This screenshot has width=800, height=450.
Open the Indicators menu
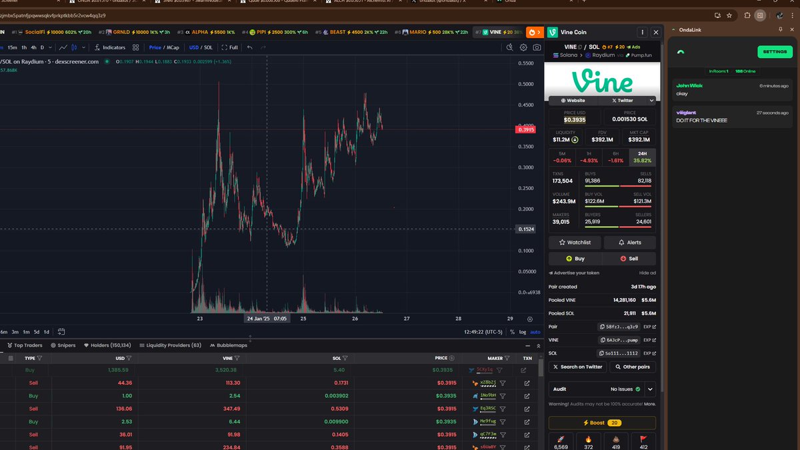(110, 47)
